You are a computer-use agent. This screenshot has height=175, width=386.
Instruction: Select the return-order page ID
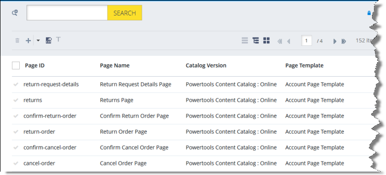(x=39, y=132)
